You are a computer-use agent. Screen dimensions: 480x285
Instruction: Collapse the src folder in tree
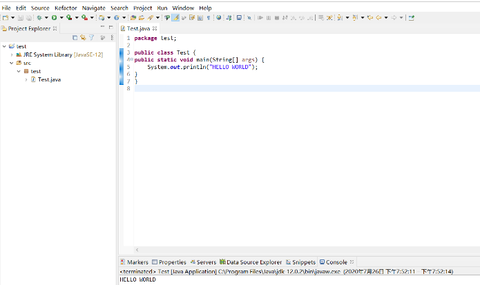coord(12,63)
